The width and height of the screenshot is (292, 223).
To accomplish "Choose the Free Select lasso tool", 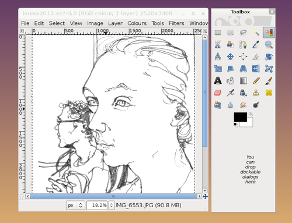I will coord(243,33).
